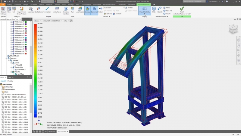Open the About dialog

point(167,8)
